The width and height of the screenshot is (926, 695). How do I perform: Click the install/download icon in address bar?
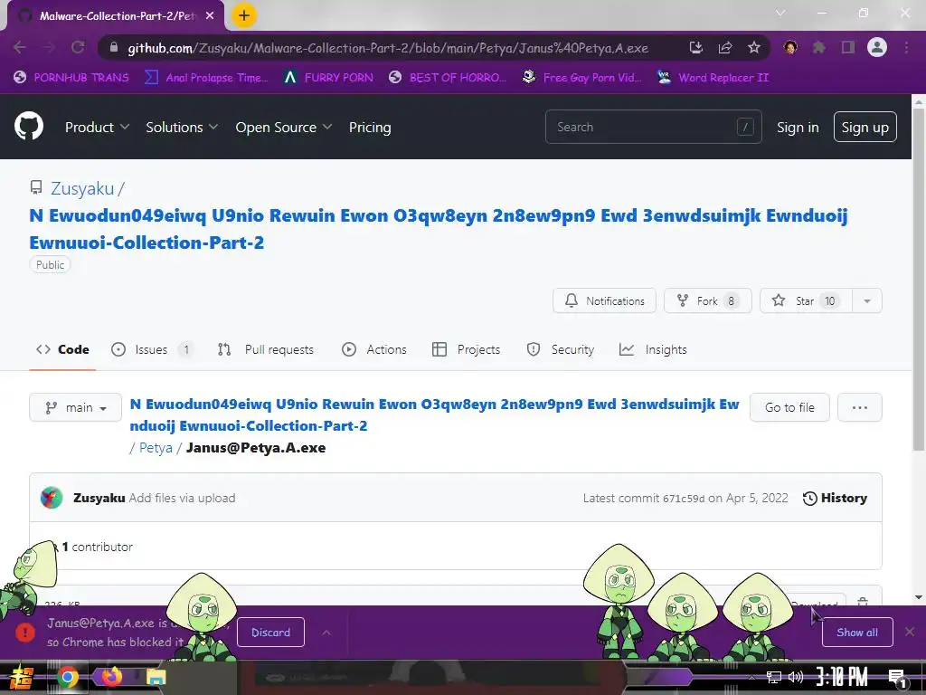696,47
